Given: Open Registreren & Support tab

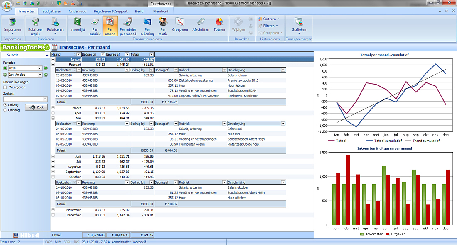Looking at the screenshot, I should pos(111,11).
